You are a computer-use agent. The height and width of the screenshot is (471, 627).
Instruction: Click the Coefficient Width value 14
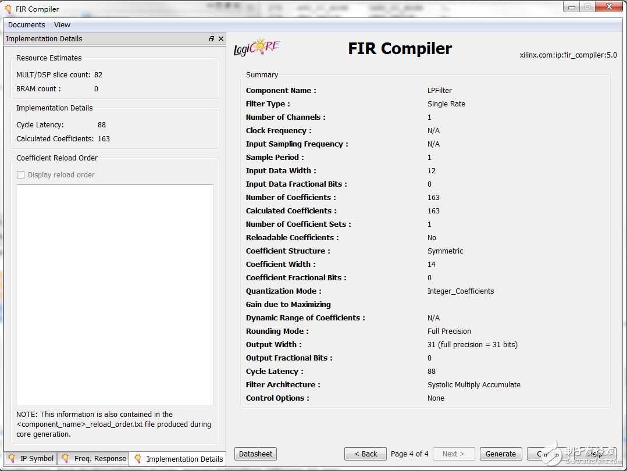tap(432, 265)
